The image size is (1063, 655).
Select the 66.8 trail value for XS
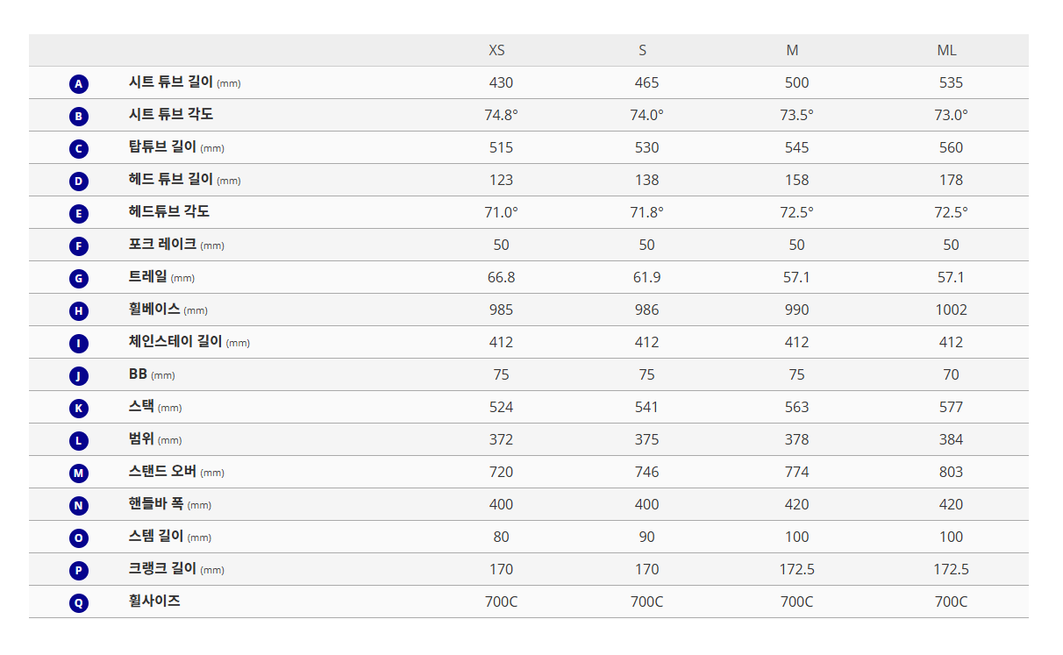click(501, 277)
